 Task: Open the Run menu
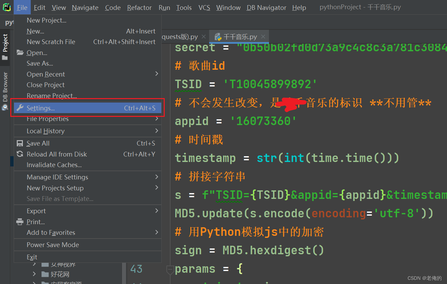[164, 8]
